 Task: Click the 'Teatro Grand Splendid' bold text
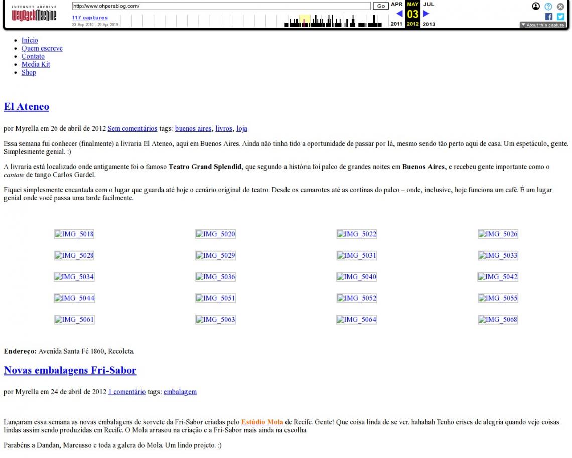tap(205, 167)
